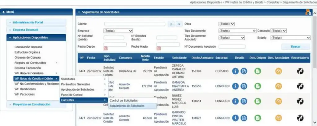The width and height of the screenshot is (317, 126).
Task: Open PDF icon for request 3471
Action: (x=244, y=118)
